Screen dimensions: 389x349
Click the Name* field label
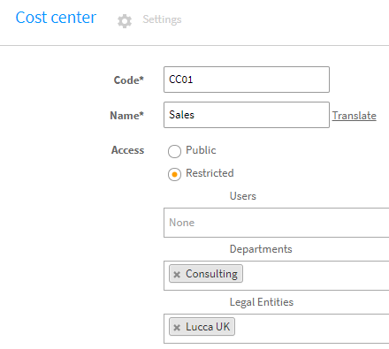126,116
